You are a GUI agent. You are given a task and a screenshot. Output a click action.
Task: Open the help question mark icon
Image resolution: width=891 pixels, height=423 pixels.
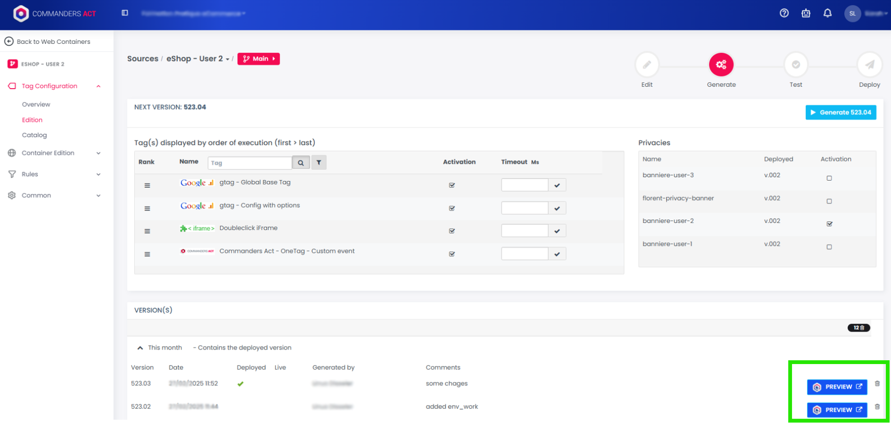coord(784,13)
